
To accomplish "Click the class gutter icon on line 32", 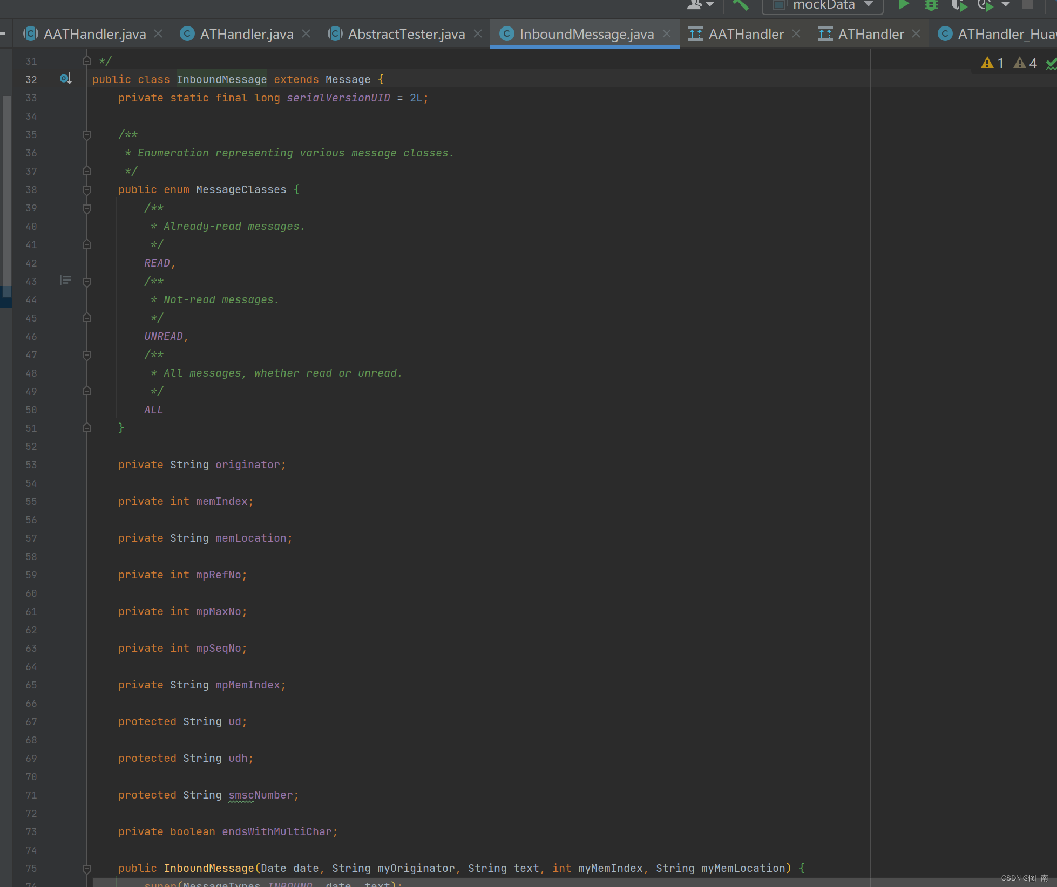I will [66, 79].
